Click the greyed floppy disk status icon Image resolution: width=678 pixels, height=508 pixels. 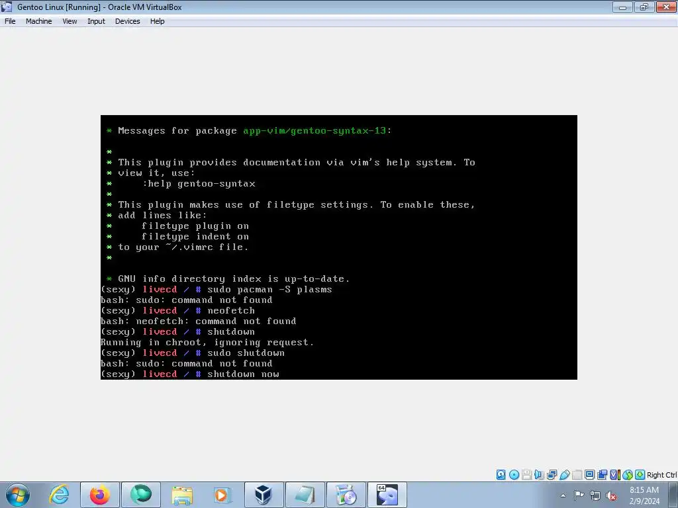526,475
